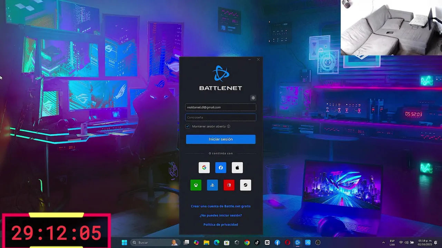
Task: Close the Battle.net login window
Action: pos(258,60)
